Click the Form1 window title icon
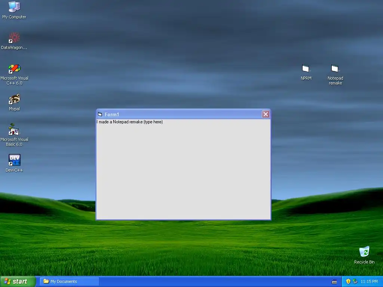The width and height of the screenshot is (383, 287). [100, 114]
